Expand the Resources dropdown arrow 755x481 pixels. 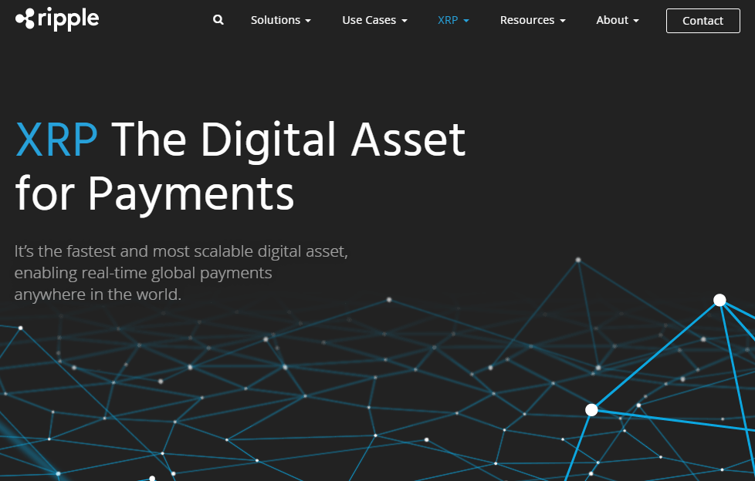pyautogui.click(x=563, y=21)
